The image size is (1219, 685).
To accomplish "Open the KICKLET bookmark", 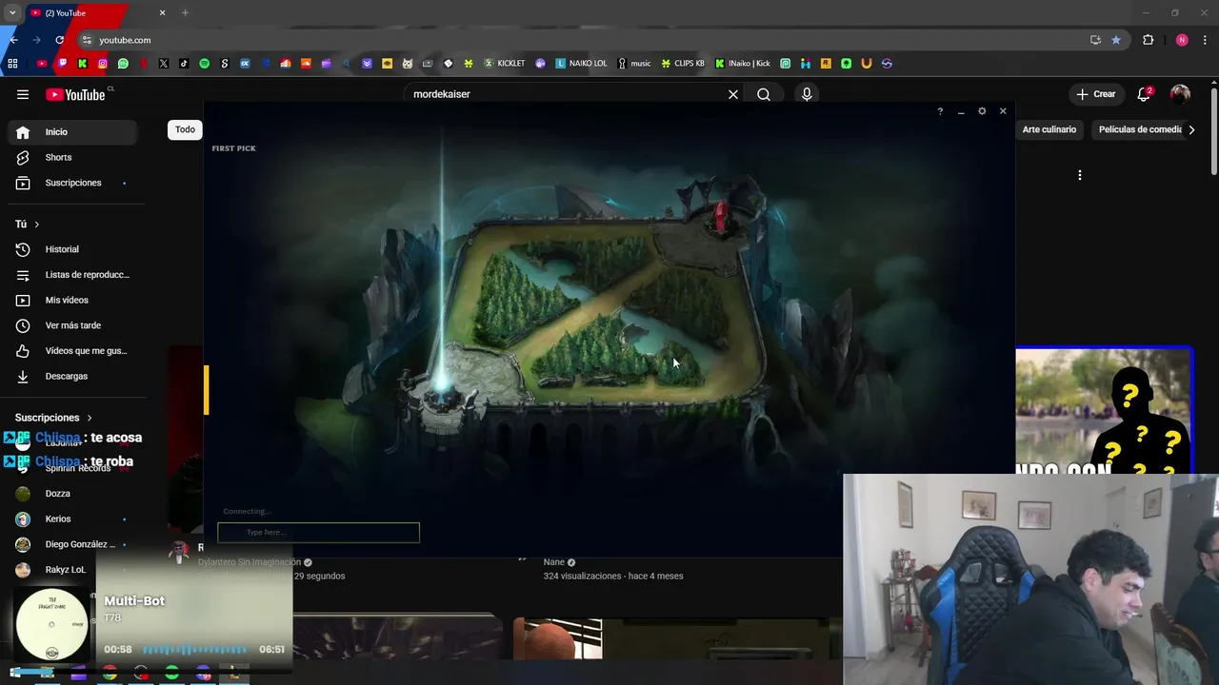I will click(x=505, y=64).
